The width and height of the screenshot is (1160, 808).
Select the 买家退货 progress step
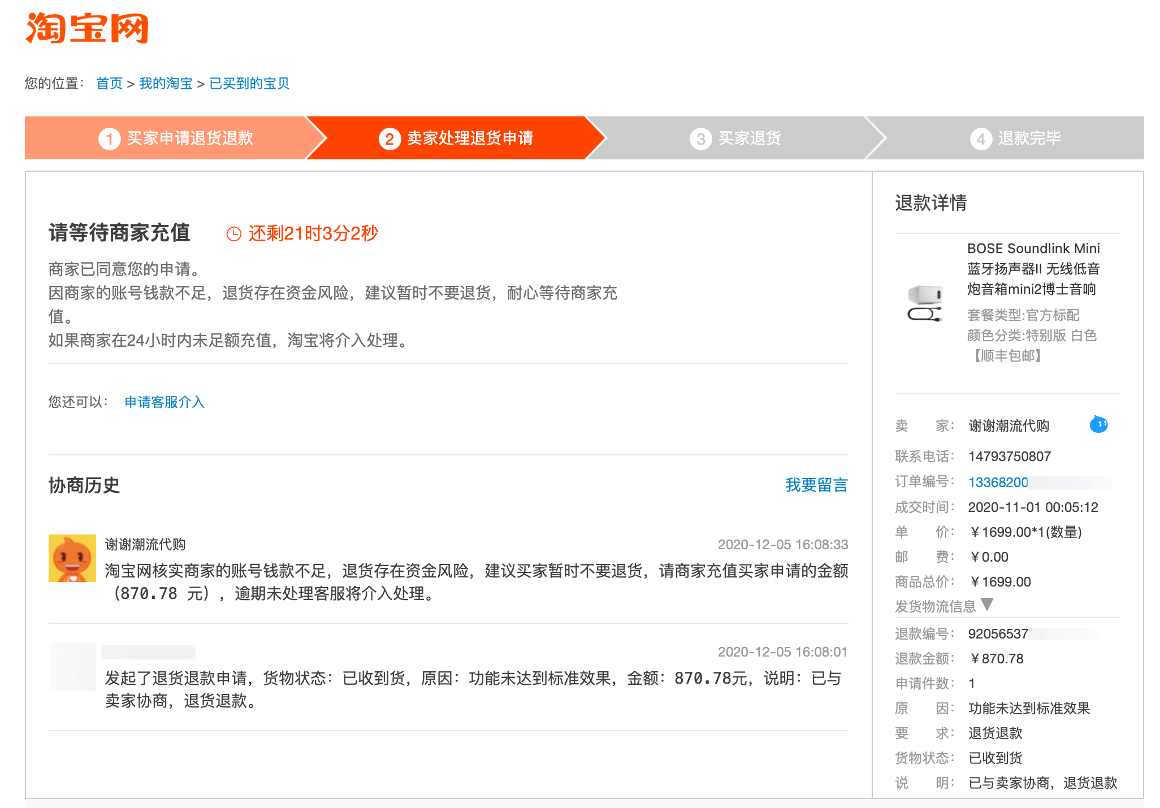point(749,138)
